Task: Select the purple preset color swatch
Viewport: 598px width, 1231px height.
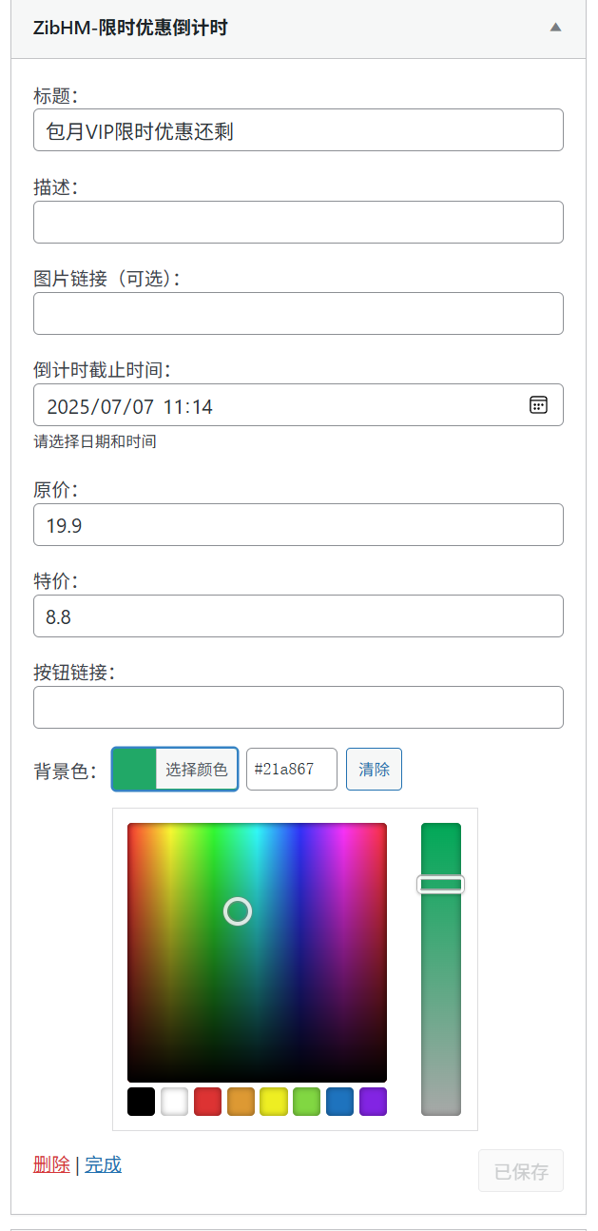Action: (373, 1101)
